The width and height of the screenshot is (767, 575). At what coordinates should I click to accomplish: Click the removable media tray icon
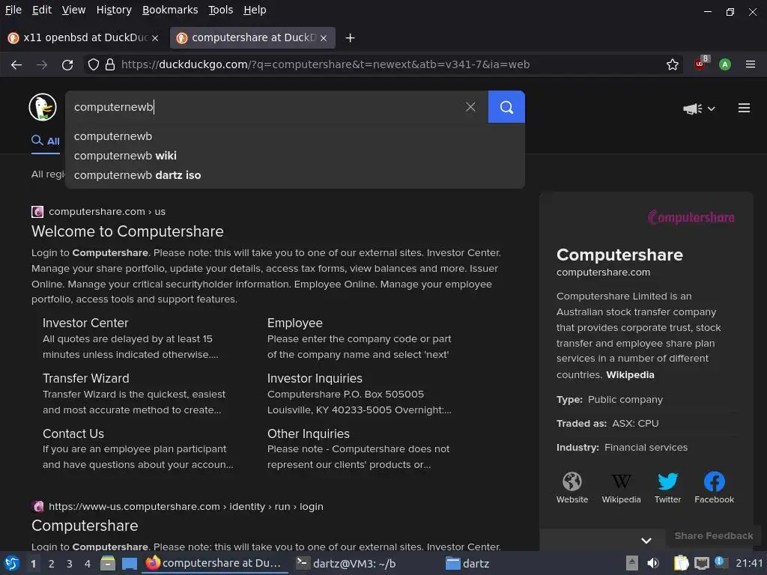click(x=632, y=563)
